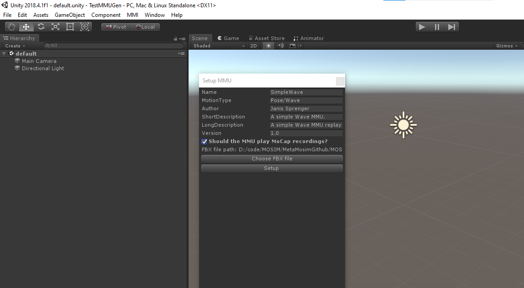The image size is (524, 288).
Task: Open the Create dropdown in Hierarchy
Action: [x=15, y=46]
